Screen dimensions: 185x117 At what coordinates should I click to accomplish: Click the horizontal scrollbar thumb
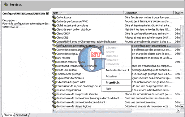coord(94,110)
